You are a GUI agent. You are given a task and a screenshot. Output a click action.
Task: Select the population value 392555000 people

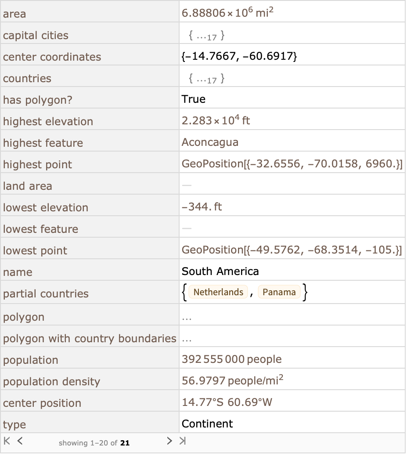pyautogui.click(x=232, y=359)
